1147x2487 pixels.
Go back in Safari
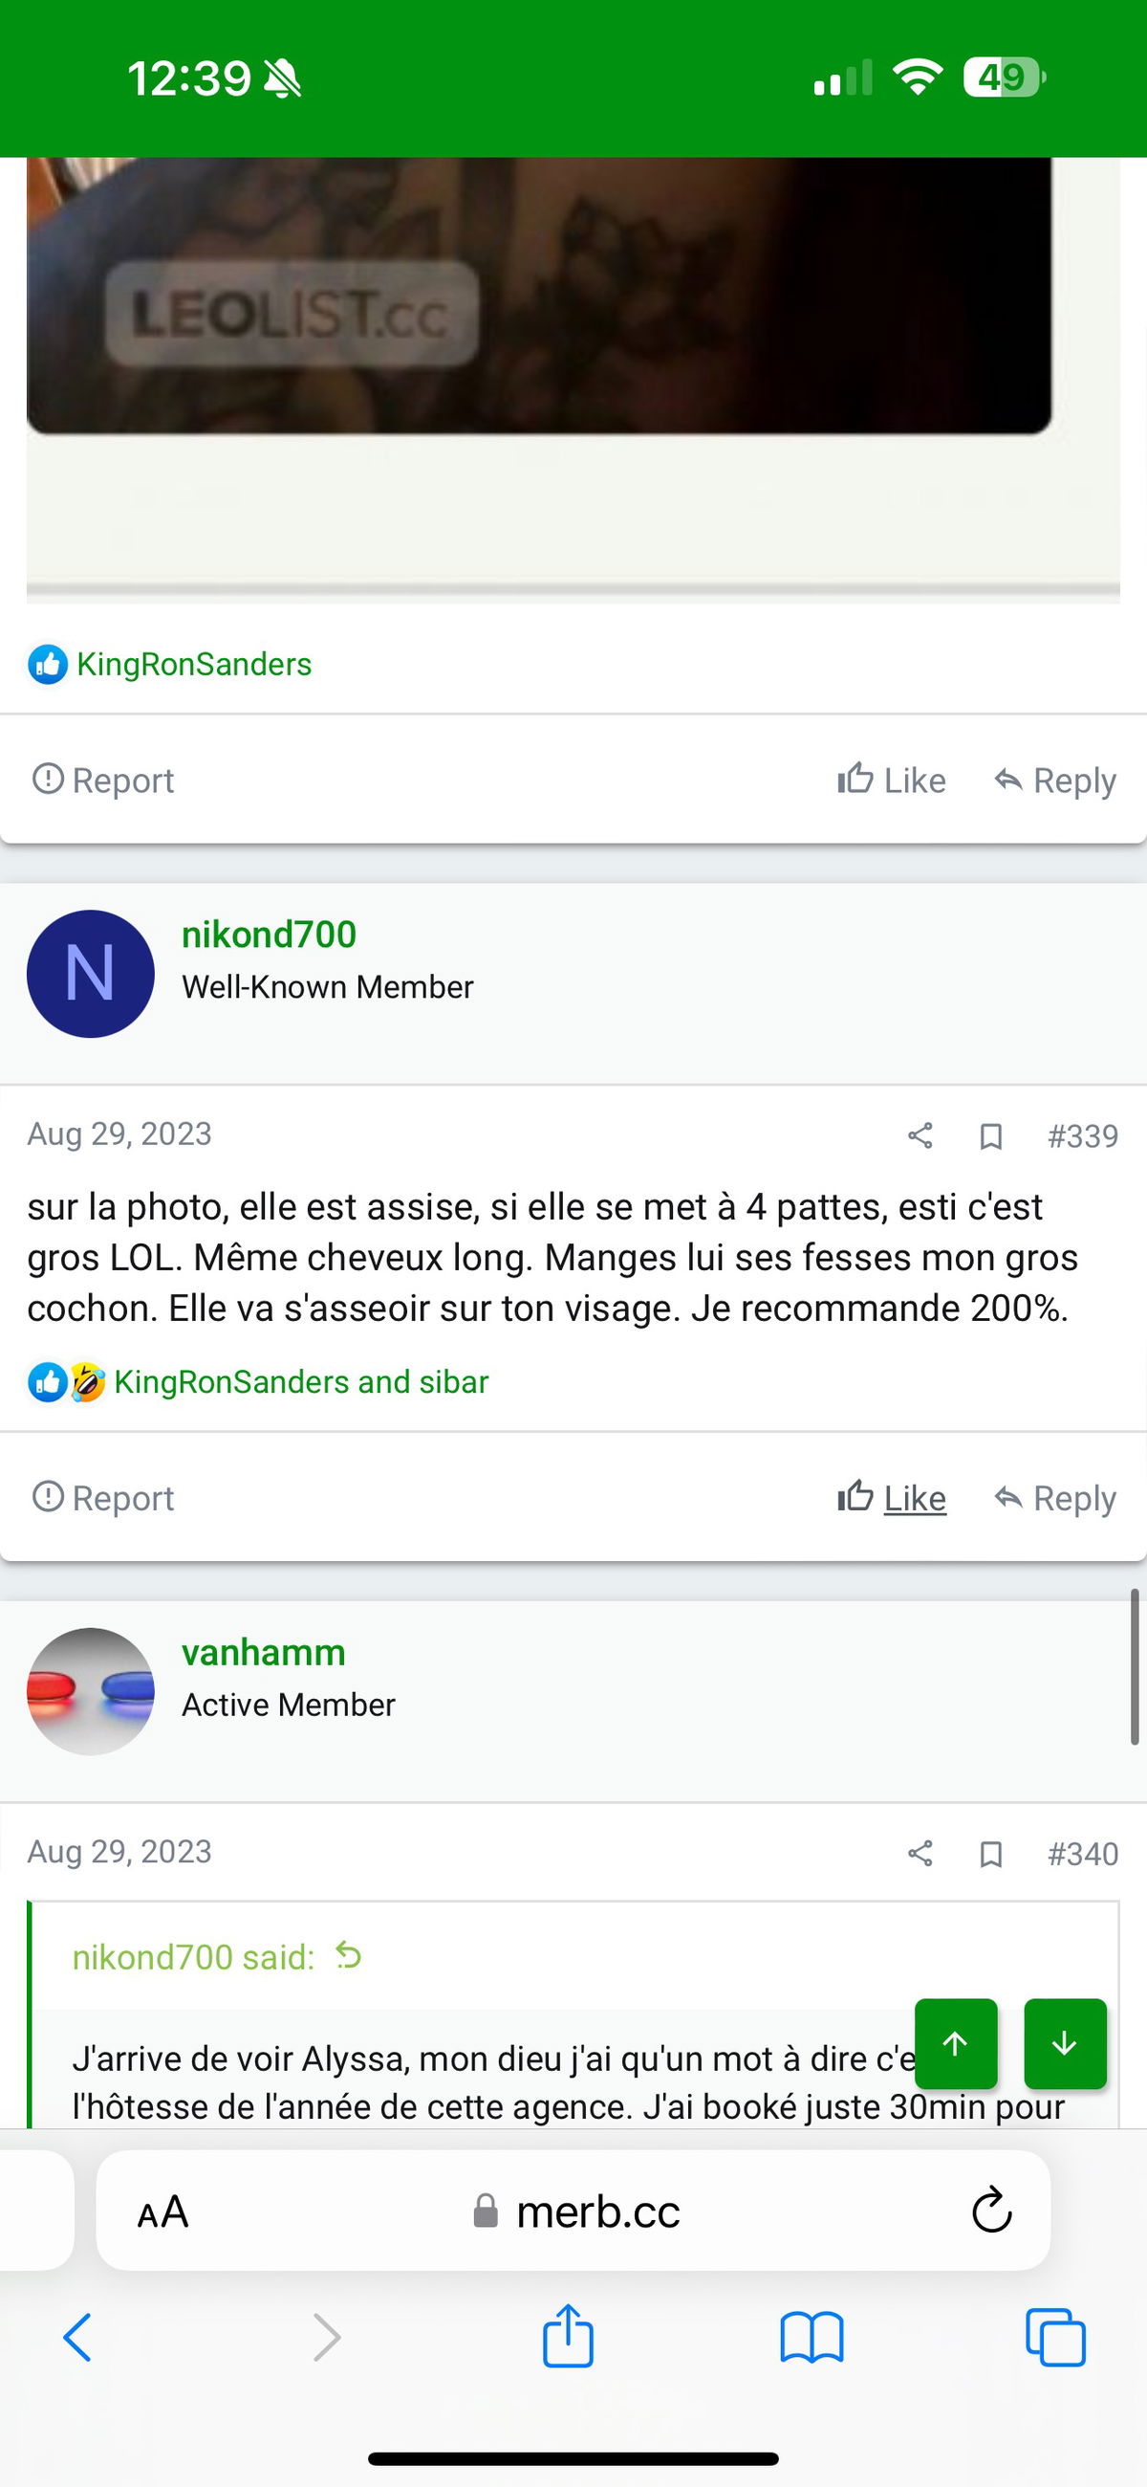pos(77,2338)
